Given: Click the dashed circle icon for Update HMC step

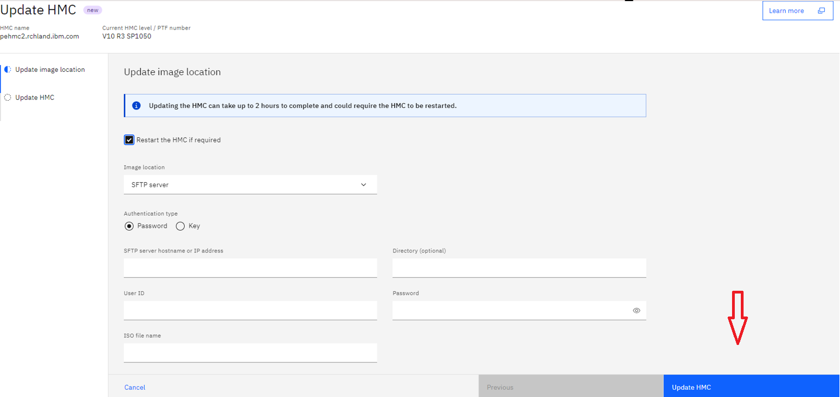Looking at the screenshot, I should [8, 97].
